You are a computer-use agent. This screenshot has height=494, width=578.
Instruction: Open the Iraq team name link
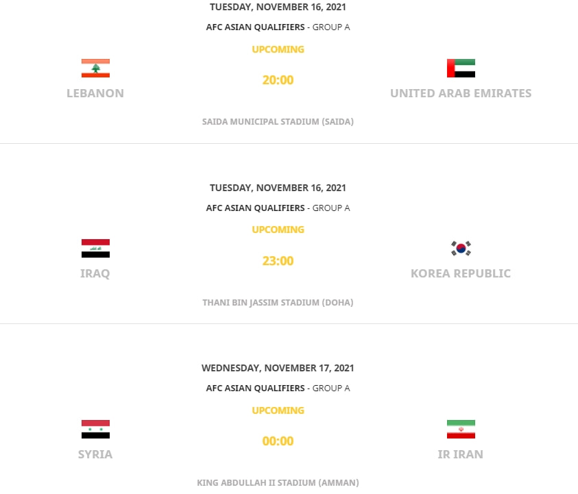(x=95, y=273)
